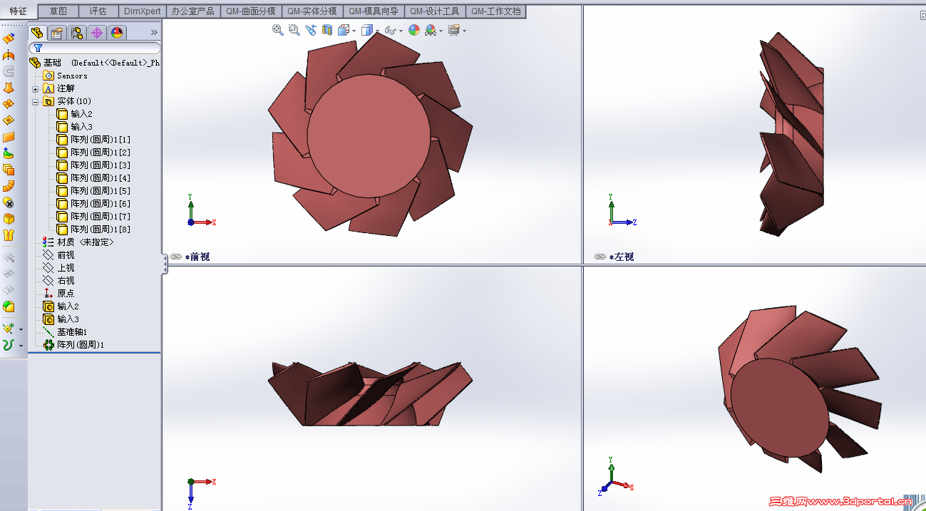The image size is (926, 511).
Task: Click the Delete Body icon with X
Action: pos(9,202)
